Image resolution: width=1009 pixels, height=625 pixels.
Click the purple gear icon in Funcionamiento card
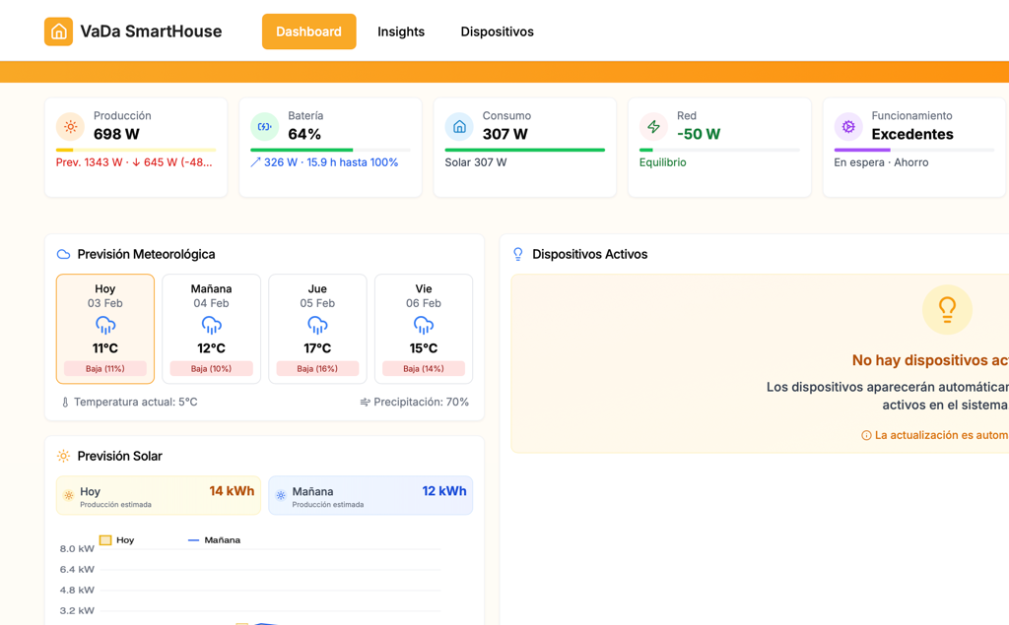click(848, 127)
